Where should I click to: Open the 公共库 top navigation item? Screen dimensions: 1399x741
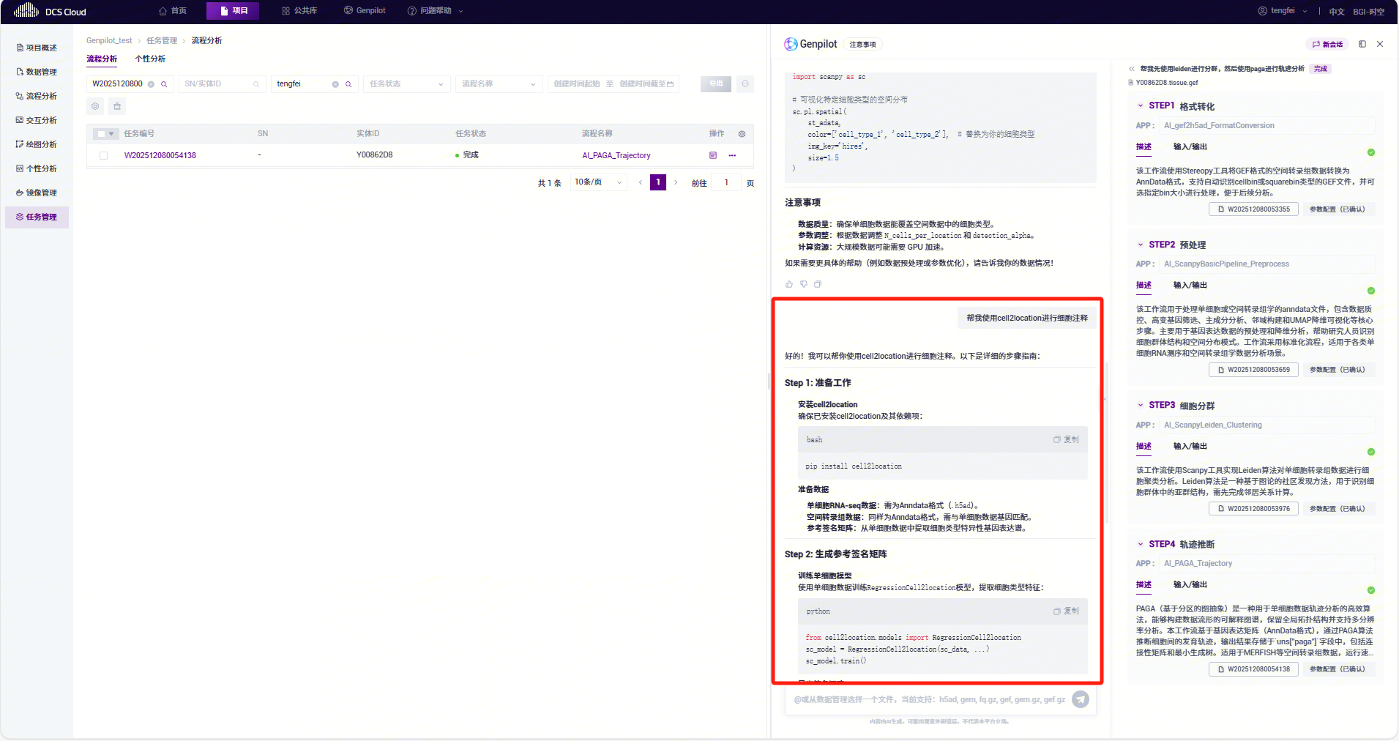(x=299, y=11)
